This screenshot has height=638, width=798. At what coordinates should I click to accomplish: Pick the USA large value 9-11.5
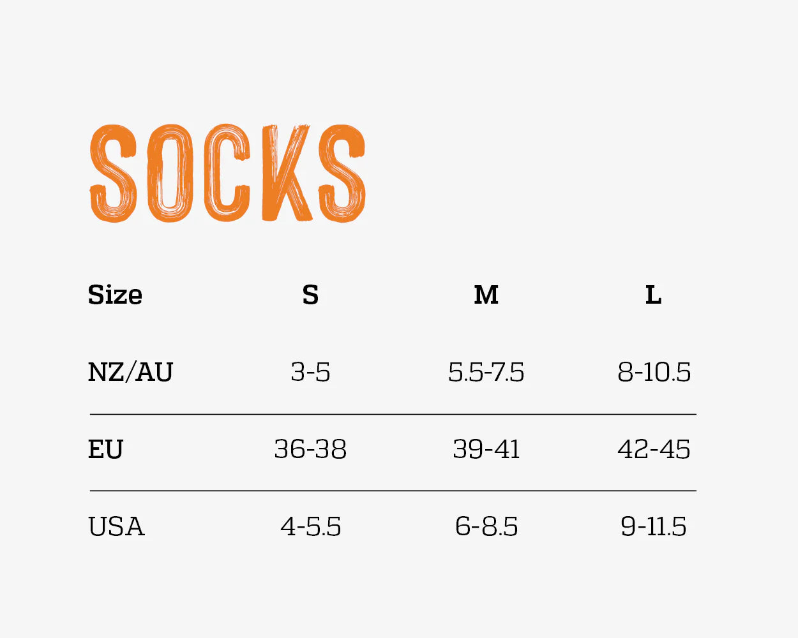coord(654,527)
